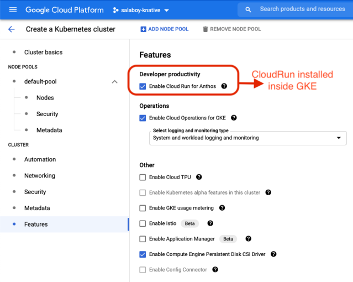Open the hamburger navigation menu
353x282 pixels.
[13, 10]
